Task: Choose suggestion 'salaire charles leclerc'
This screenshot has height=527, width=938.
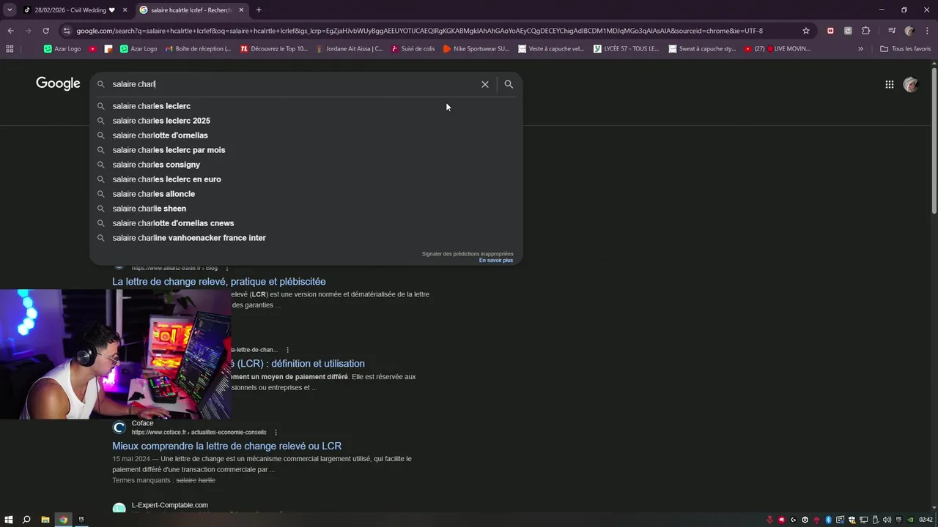Action: [x=306, y=106]
